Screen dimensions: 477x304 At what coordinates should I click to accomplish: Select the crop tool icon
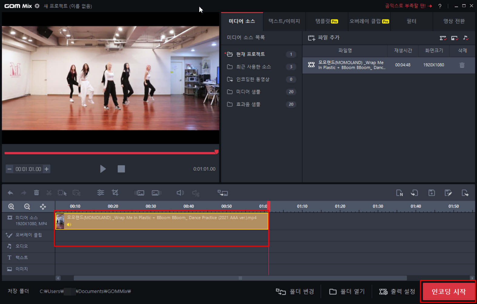pyautogui.click(x=115, y=192)
